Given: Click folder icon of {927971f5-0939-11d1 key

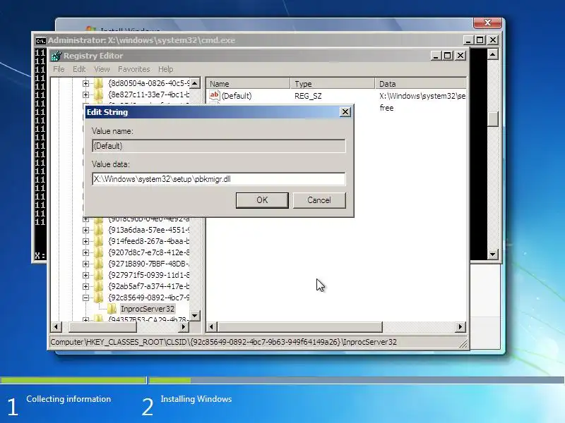Looking at the screenshot, I should 99,275.
